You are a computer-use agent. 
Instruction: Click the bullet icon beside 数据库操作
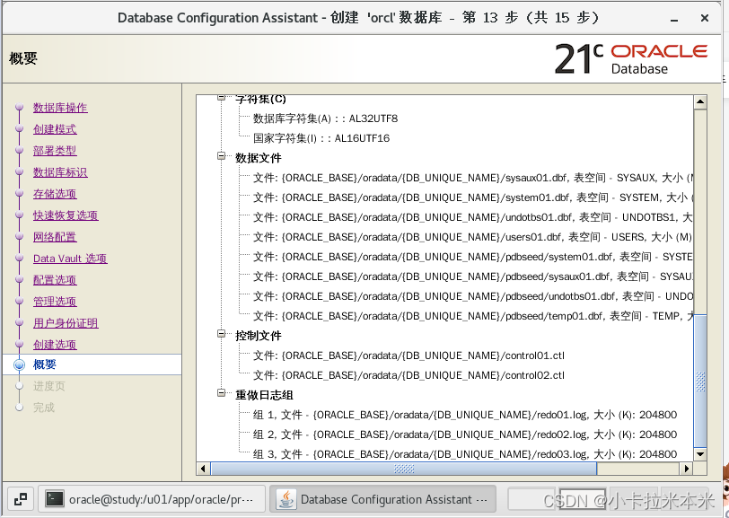click(x=19, y=108)
